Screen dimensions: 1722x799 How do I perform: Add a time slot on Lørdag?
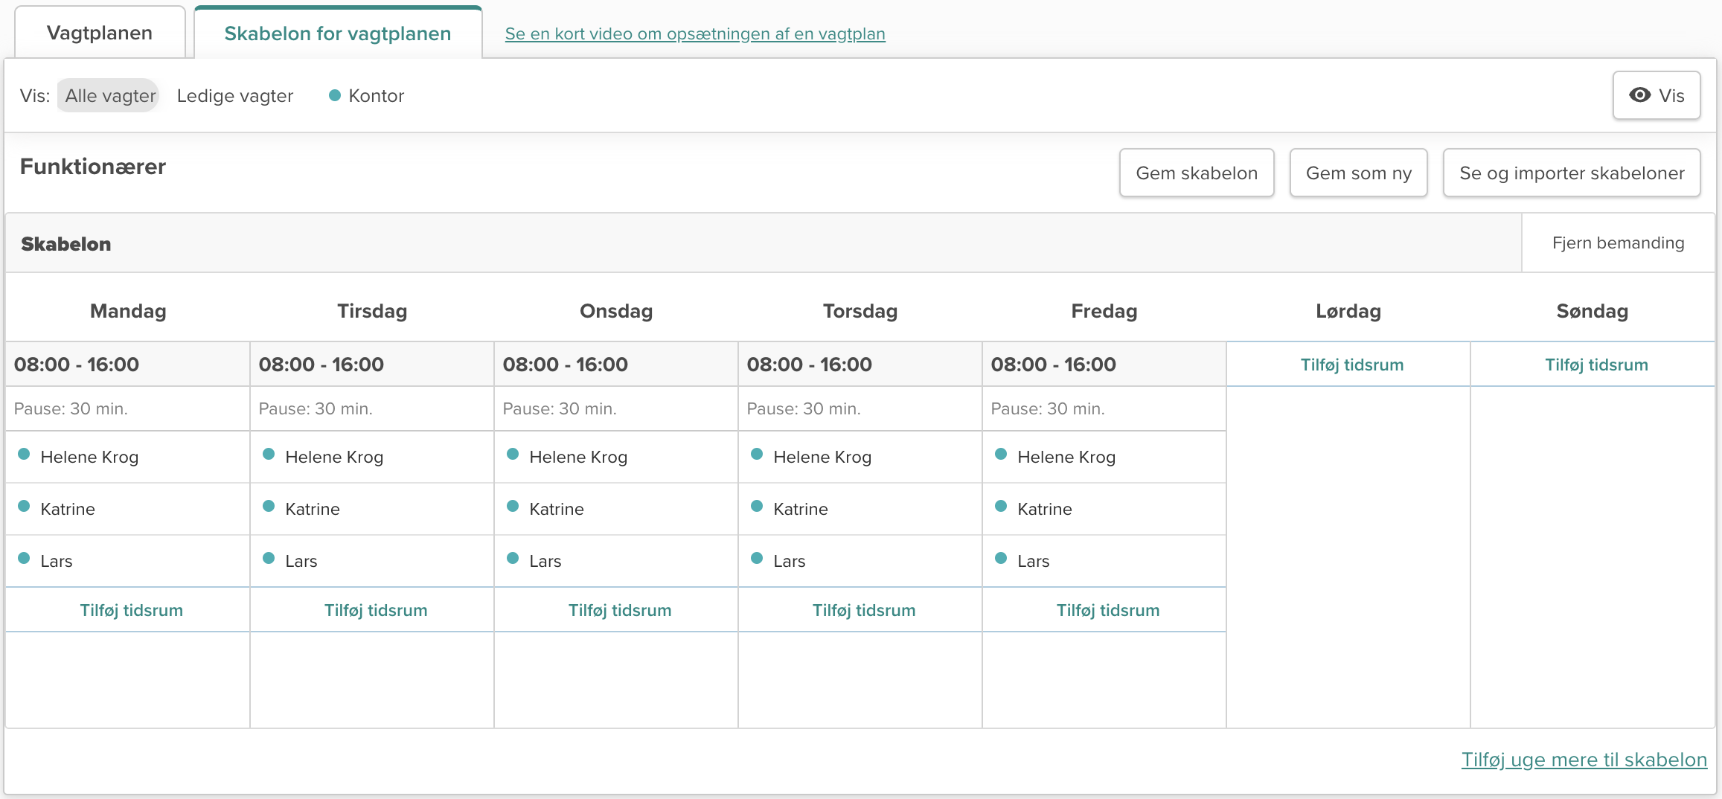(1351, 365)
